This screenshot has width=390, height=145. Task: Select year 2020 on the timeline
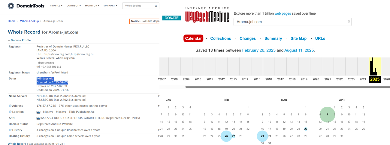point(316,79)
